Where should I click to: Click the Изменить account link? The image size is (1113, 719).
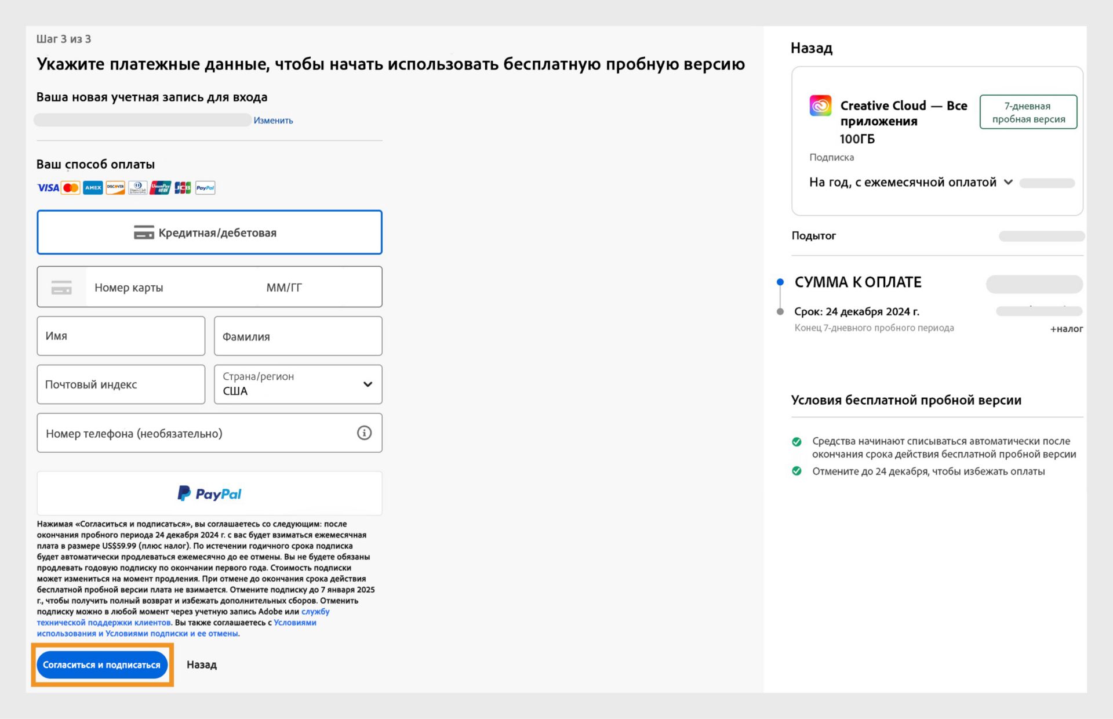[273, 121]
